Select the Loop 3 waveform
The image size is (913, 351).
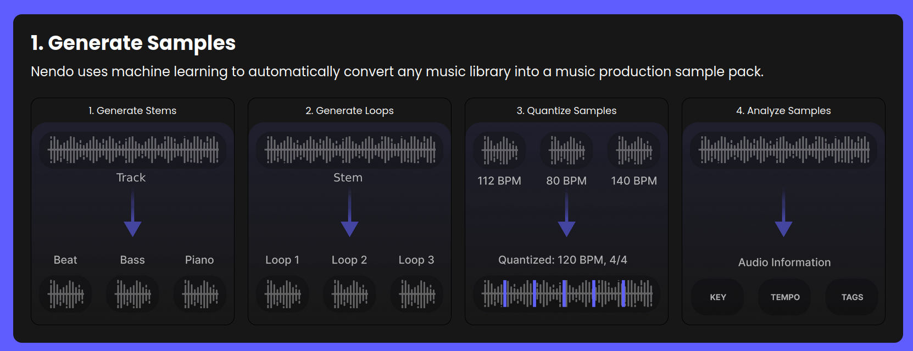tap(417, 295)
